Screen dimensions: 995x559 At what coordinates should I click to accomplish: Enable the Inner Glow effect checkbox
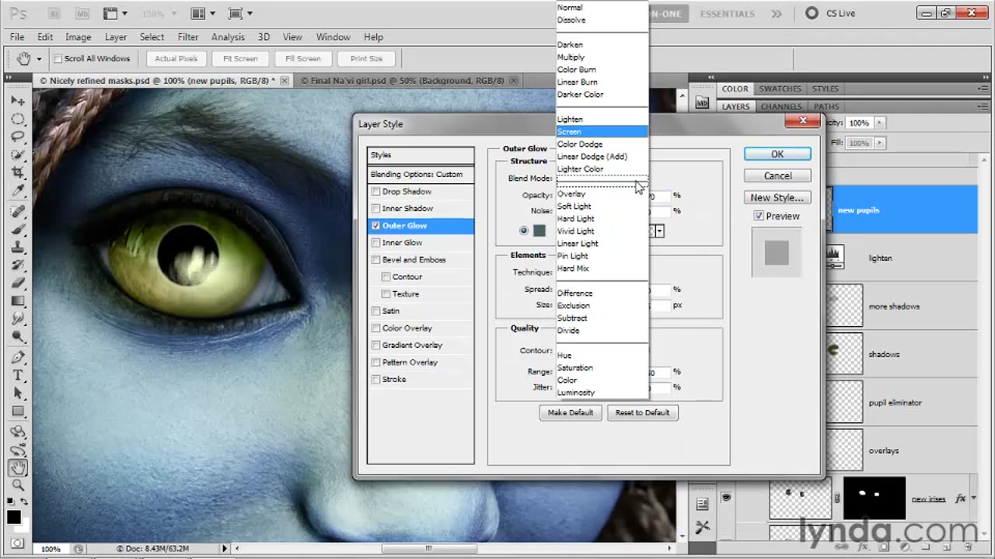tap(376, 243)
